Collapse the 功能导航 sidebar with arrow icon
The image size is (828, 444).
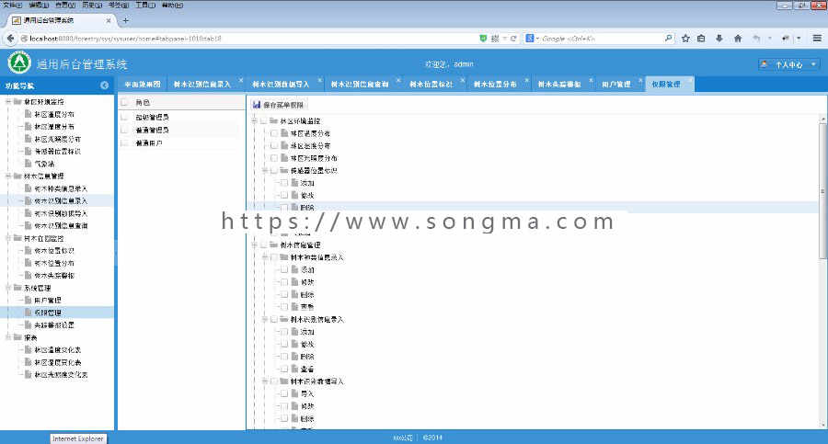[x=105, y=85]
